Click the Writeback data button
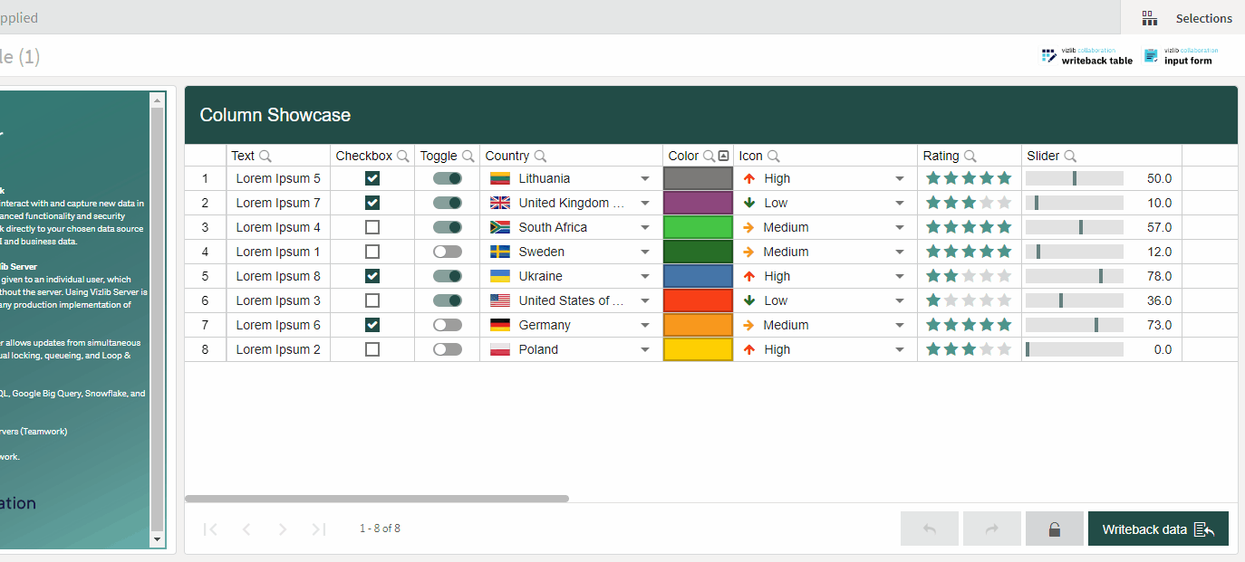 pyautogui.click(x=1157, y=529)
